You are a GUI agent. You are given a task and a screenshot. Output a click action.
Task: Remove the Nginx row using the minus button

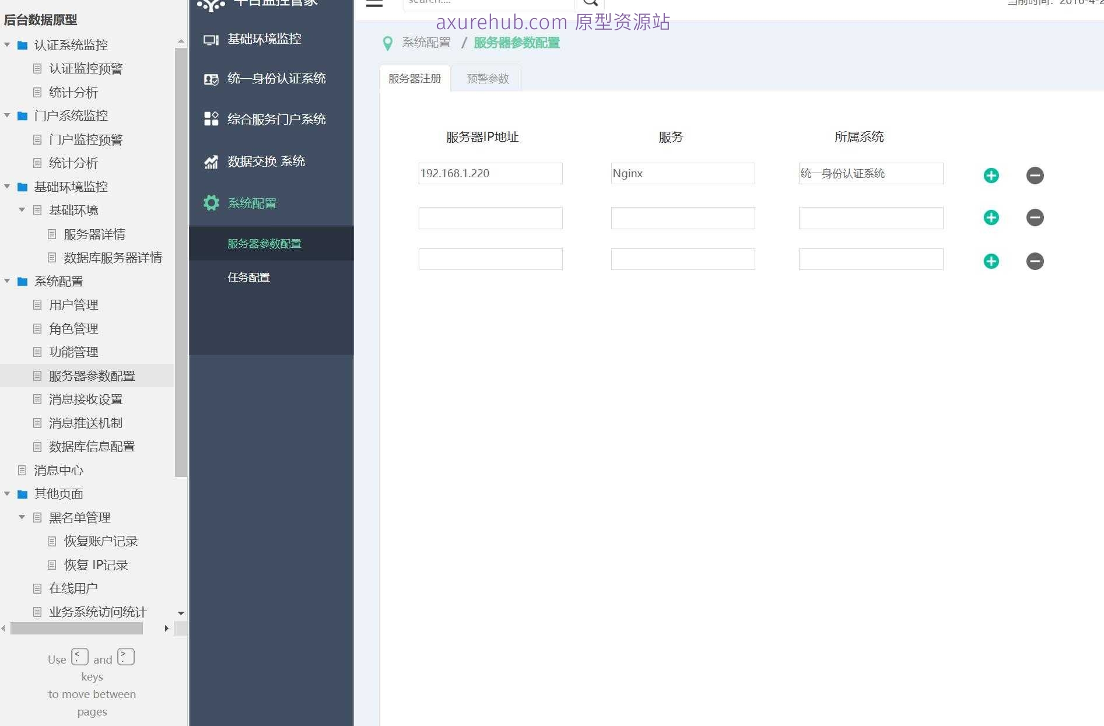pyautogui.click(x=1035, y=176)
